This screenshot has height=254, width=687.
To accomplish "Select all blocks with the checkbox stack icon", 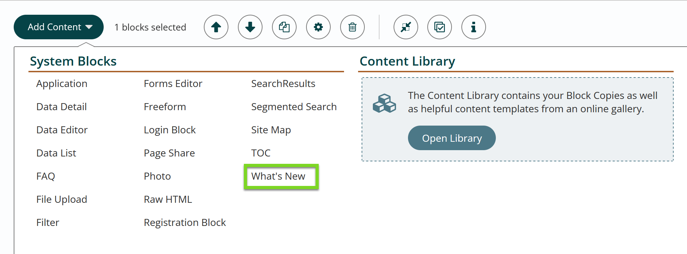I will coord(440,27).
